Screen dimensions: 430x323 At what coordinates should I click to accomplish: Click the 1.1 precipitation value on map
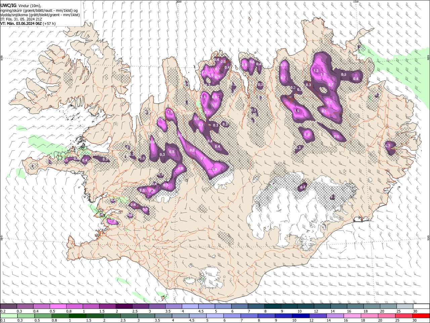point(323,75)
